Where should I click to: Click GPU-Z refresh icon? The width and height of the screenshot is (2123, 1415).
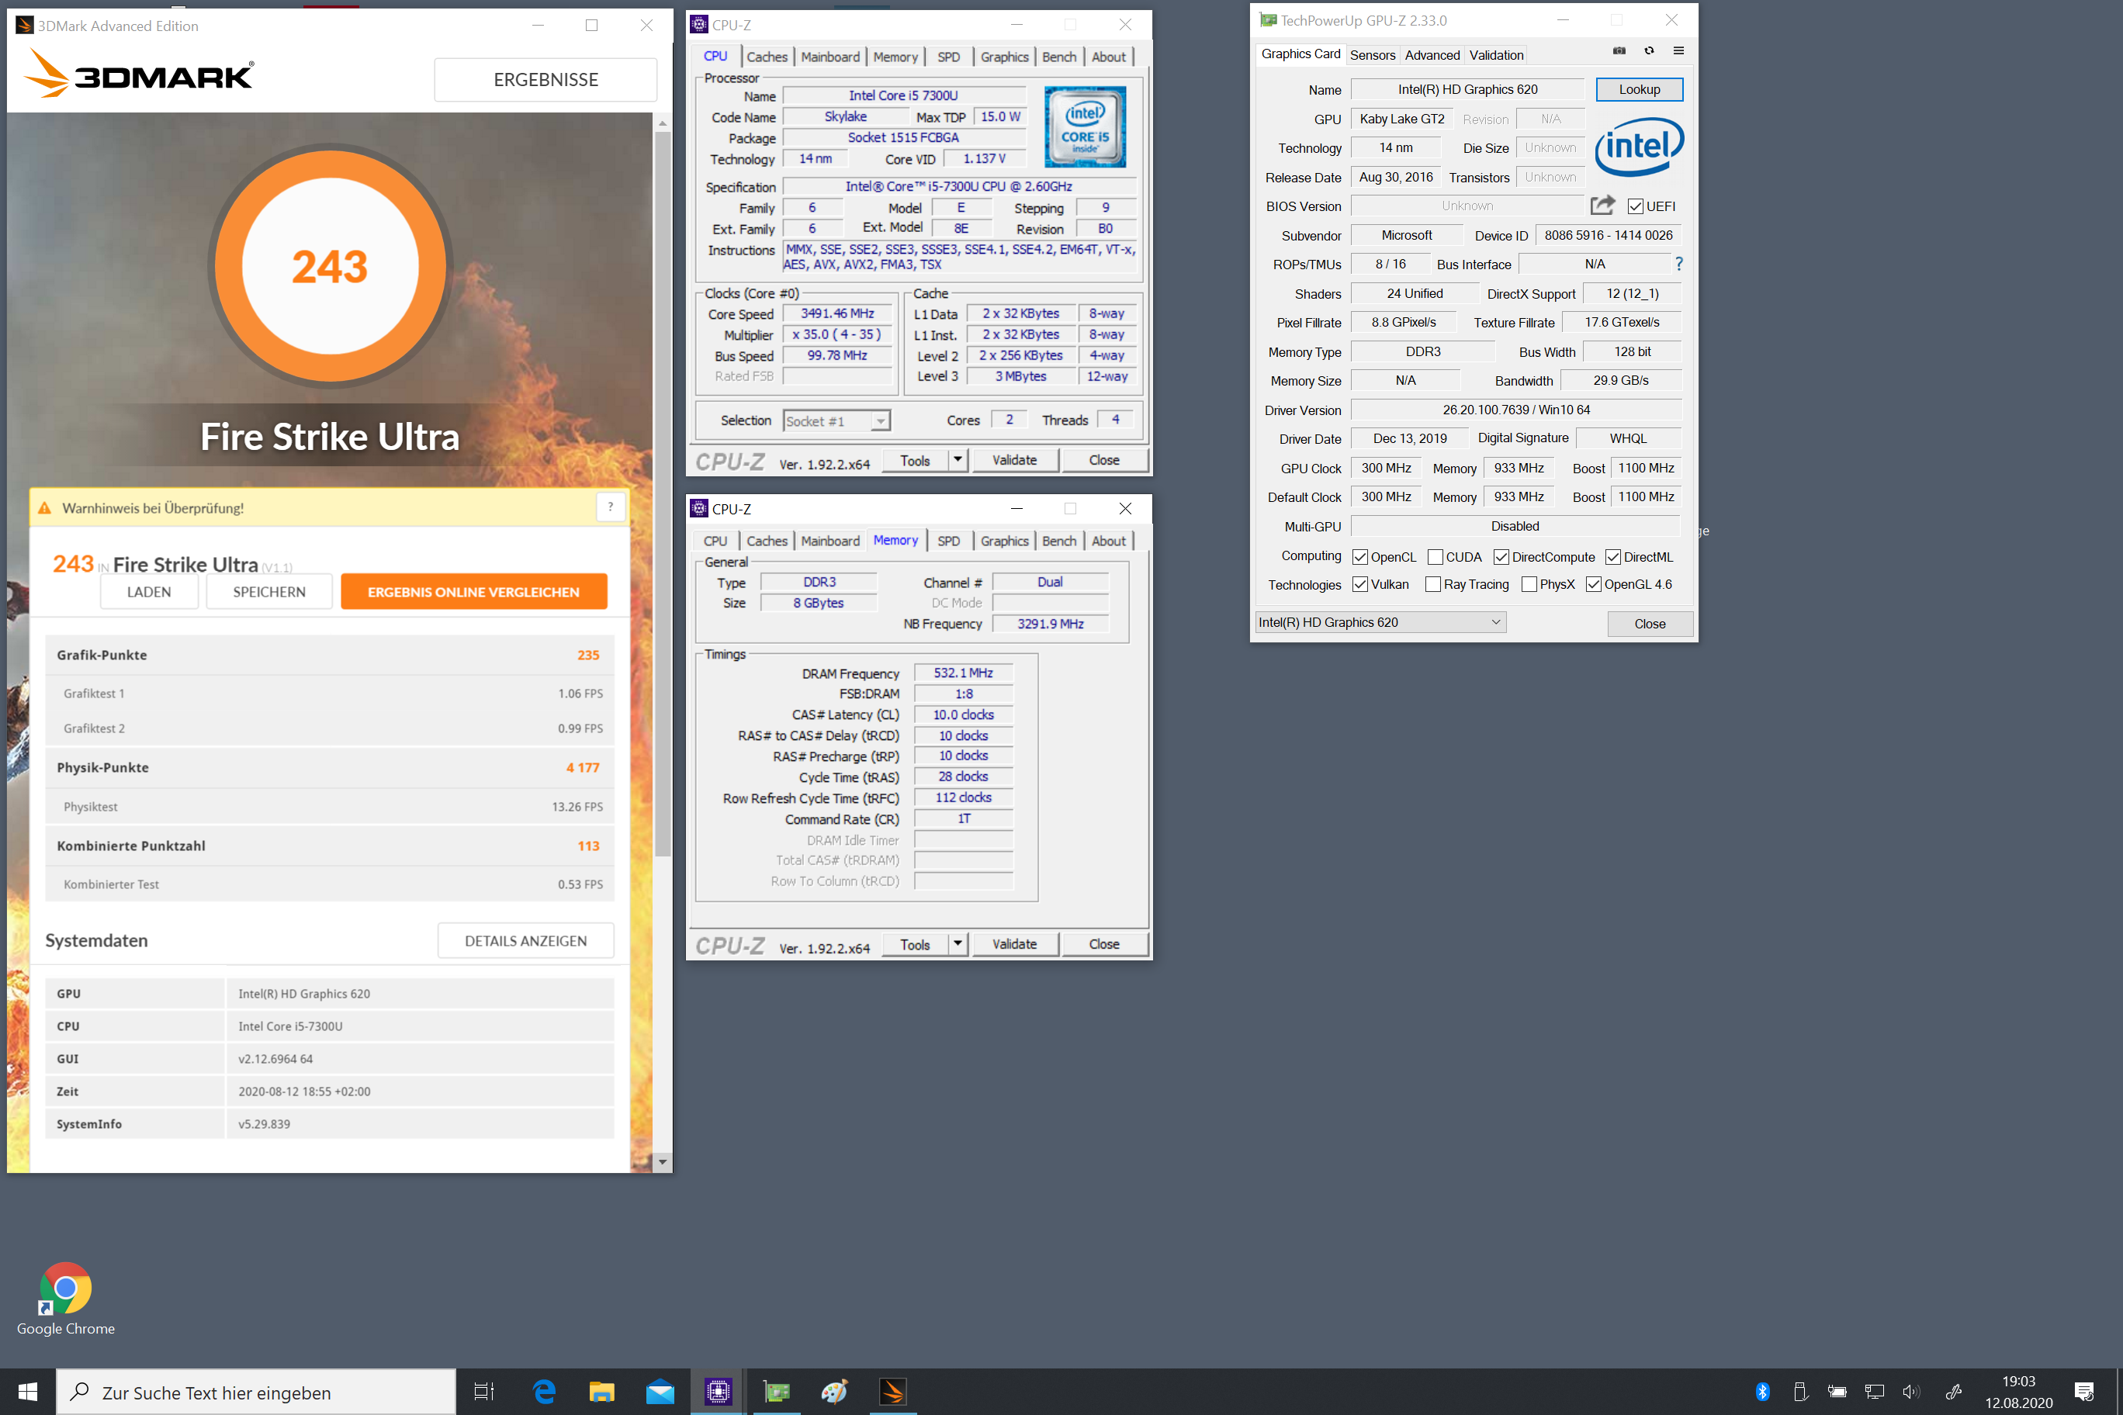pyautogui.click(x=1649, y=51)
